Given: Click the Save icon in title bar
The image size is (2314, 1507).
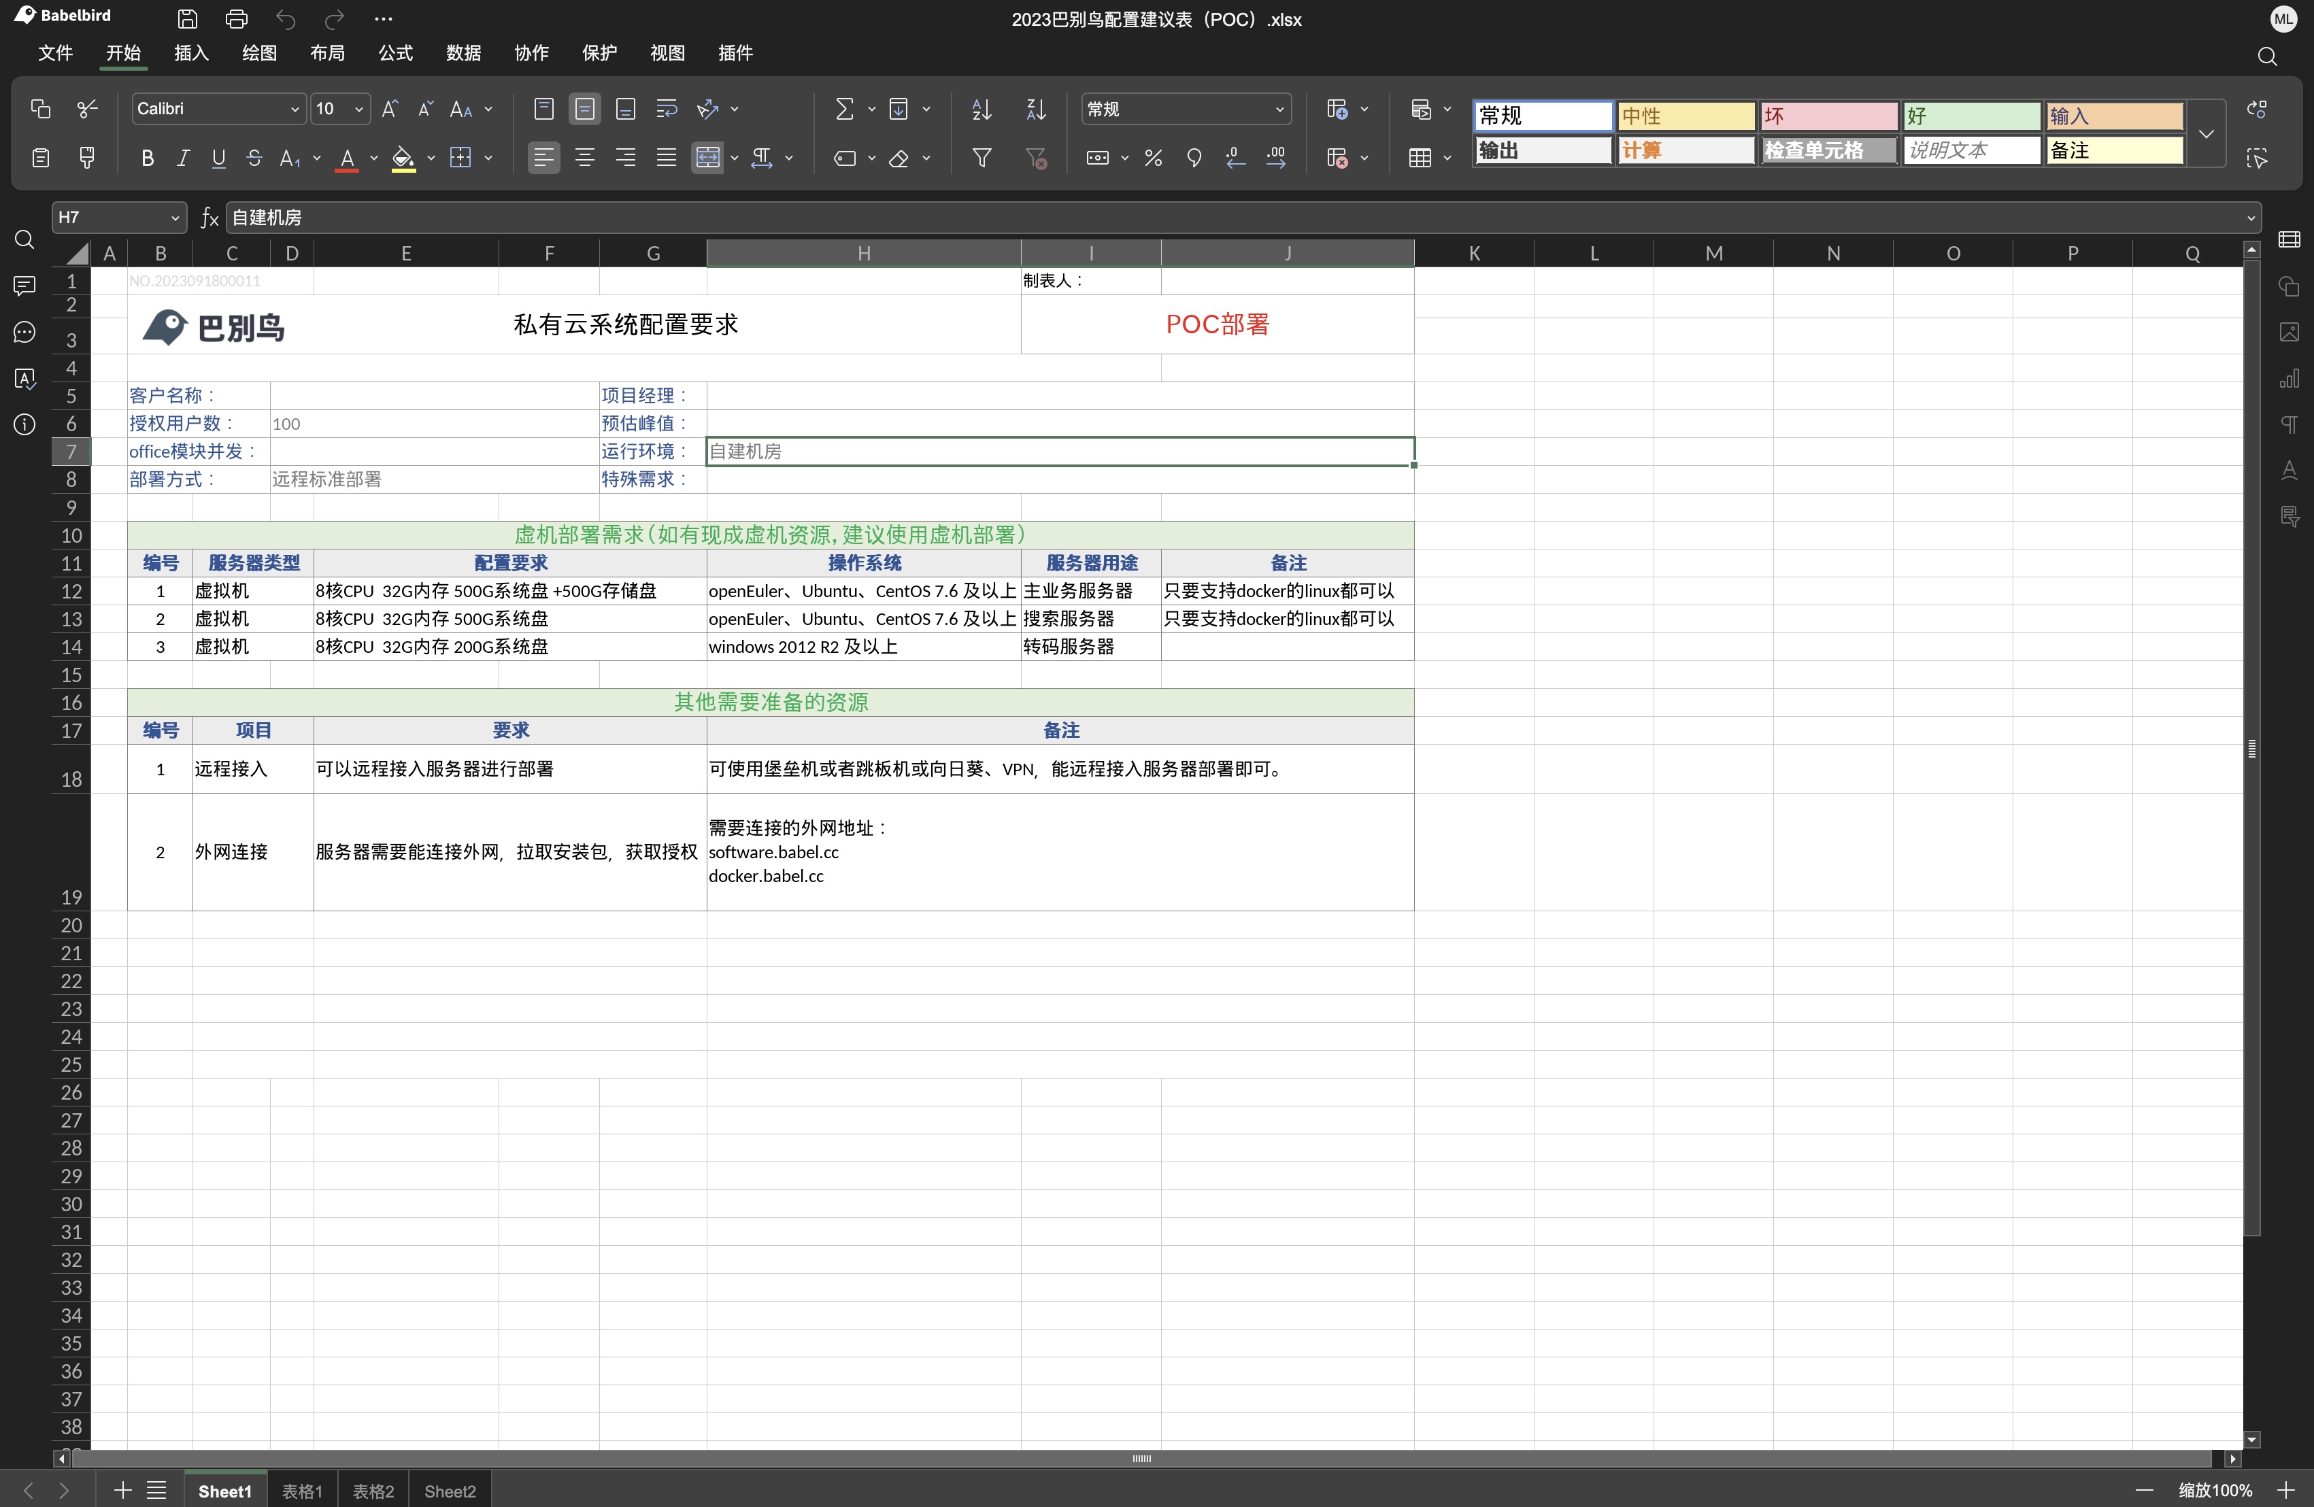Looking at the screenshot, I should 186,18.
